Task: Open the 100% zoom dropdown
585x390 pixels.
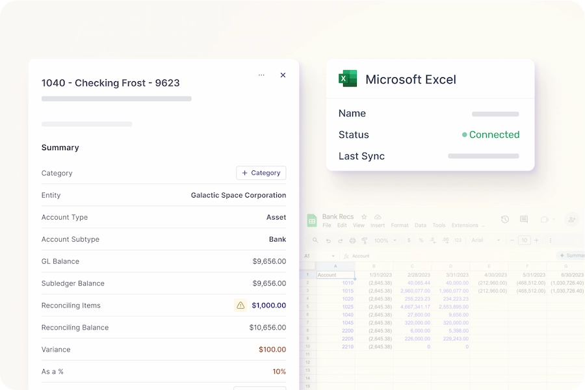Action: click(x=385, y=240)
